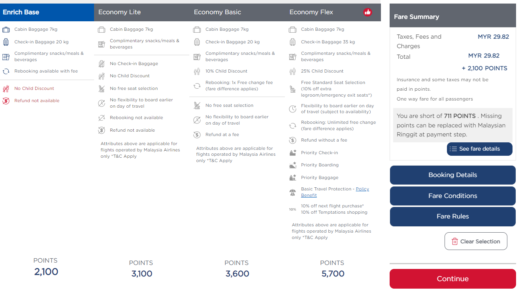This screenshot has width=522, height=291.
Task: Click the Refund not available icon under Enrich Base
Action: (6, 101)
